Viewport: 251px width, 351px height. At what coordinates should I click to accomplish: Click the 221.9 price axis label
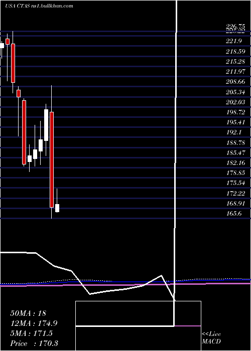point(234,41)
